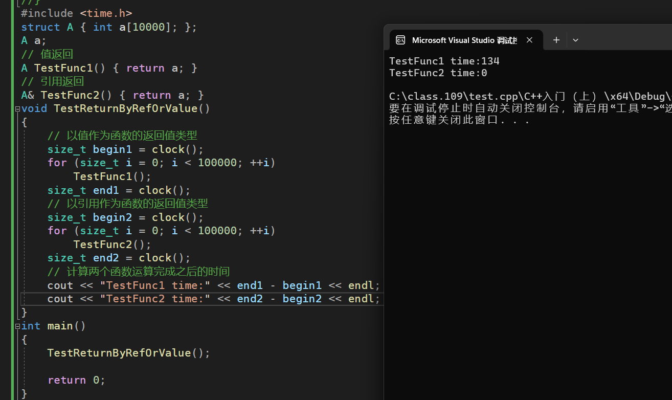672x400 pixels.
Task: Click 'A TestFunc1() { return a; }' line
Action: (x=109, y=68)
